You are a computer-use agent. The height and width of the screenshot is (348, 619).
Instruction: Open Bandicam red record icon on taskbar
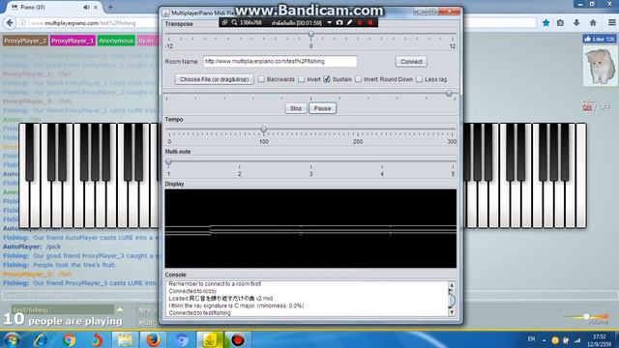point(238,339)
